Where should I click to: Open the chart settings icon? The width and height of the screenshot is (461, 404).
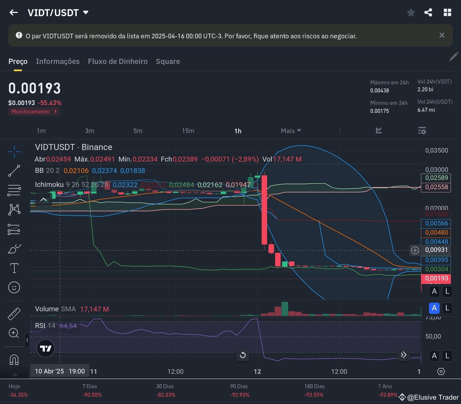422,130
